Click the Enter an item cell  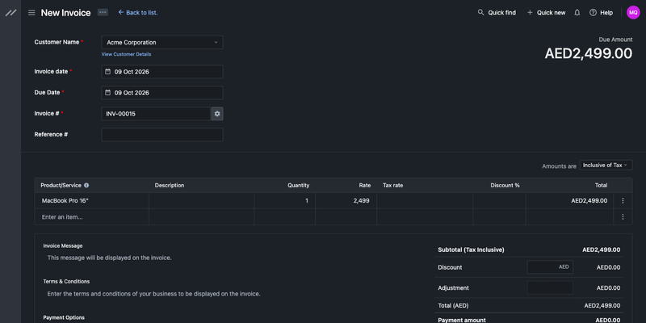coord(92,216)
